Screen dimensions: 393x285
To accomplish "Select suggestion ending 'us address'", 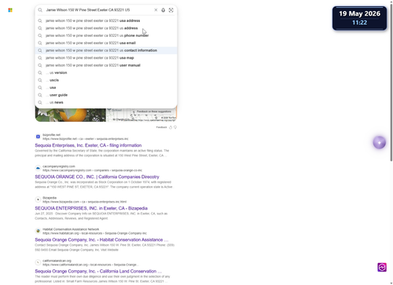I will click(x=106, y=28).
